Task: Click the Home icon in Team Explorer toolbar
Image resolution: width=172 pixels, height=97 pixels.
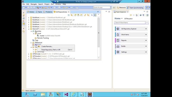Action: coord(137,15)
